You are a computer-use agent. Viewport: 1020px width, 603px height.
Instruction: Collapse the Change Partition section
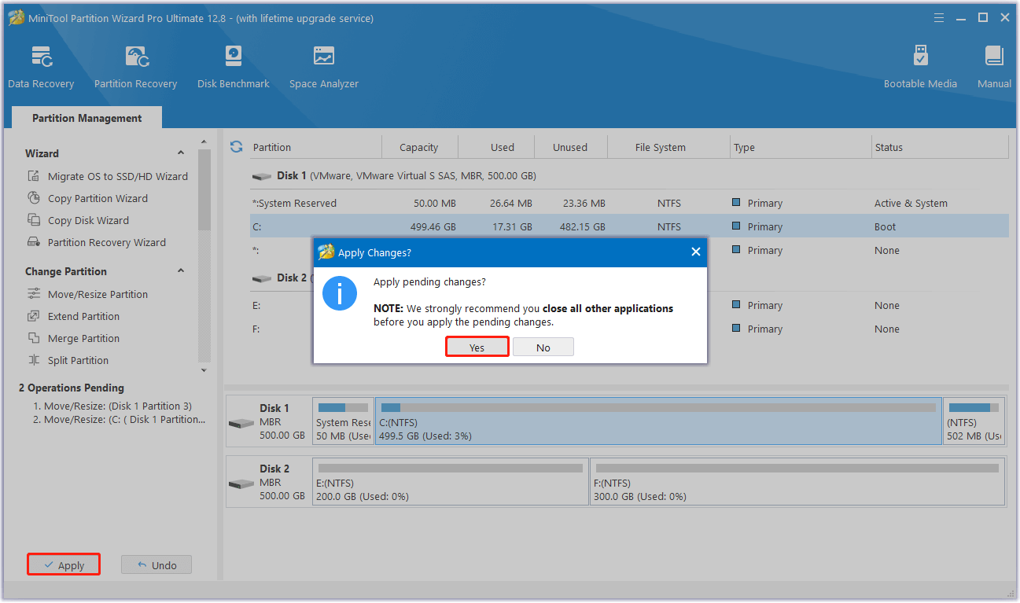click(x=181, y=271)
